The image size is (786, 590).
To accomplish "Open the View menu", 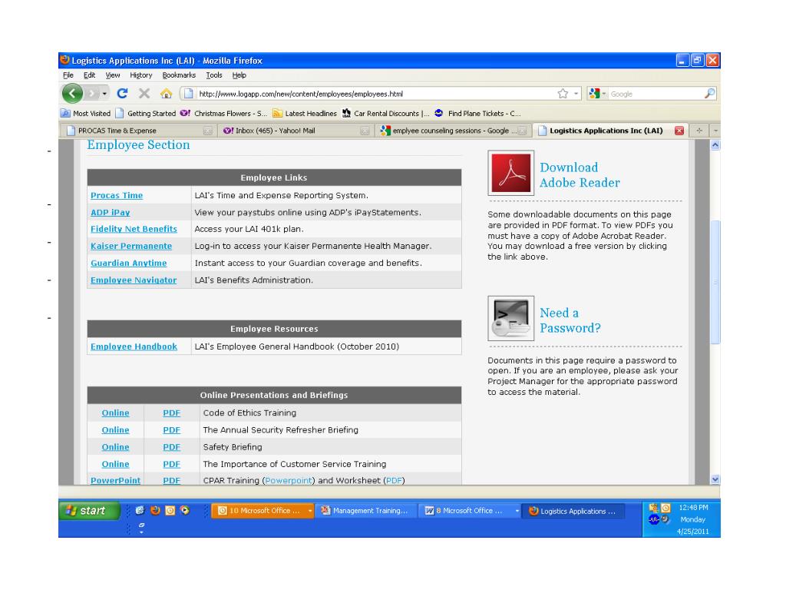I will 113,75.
